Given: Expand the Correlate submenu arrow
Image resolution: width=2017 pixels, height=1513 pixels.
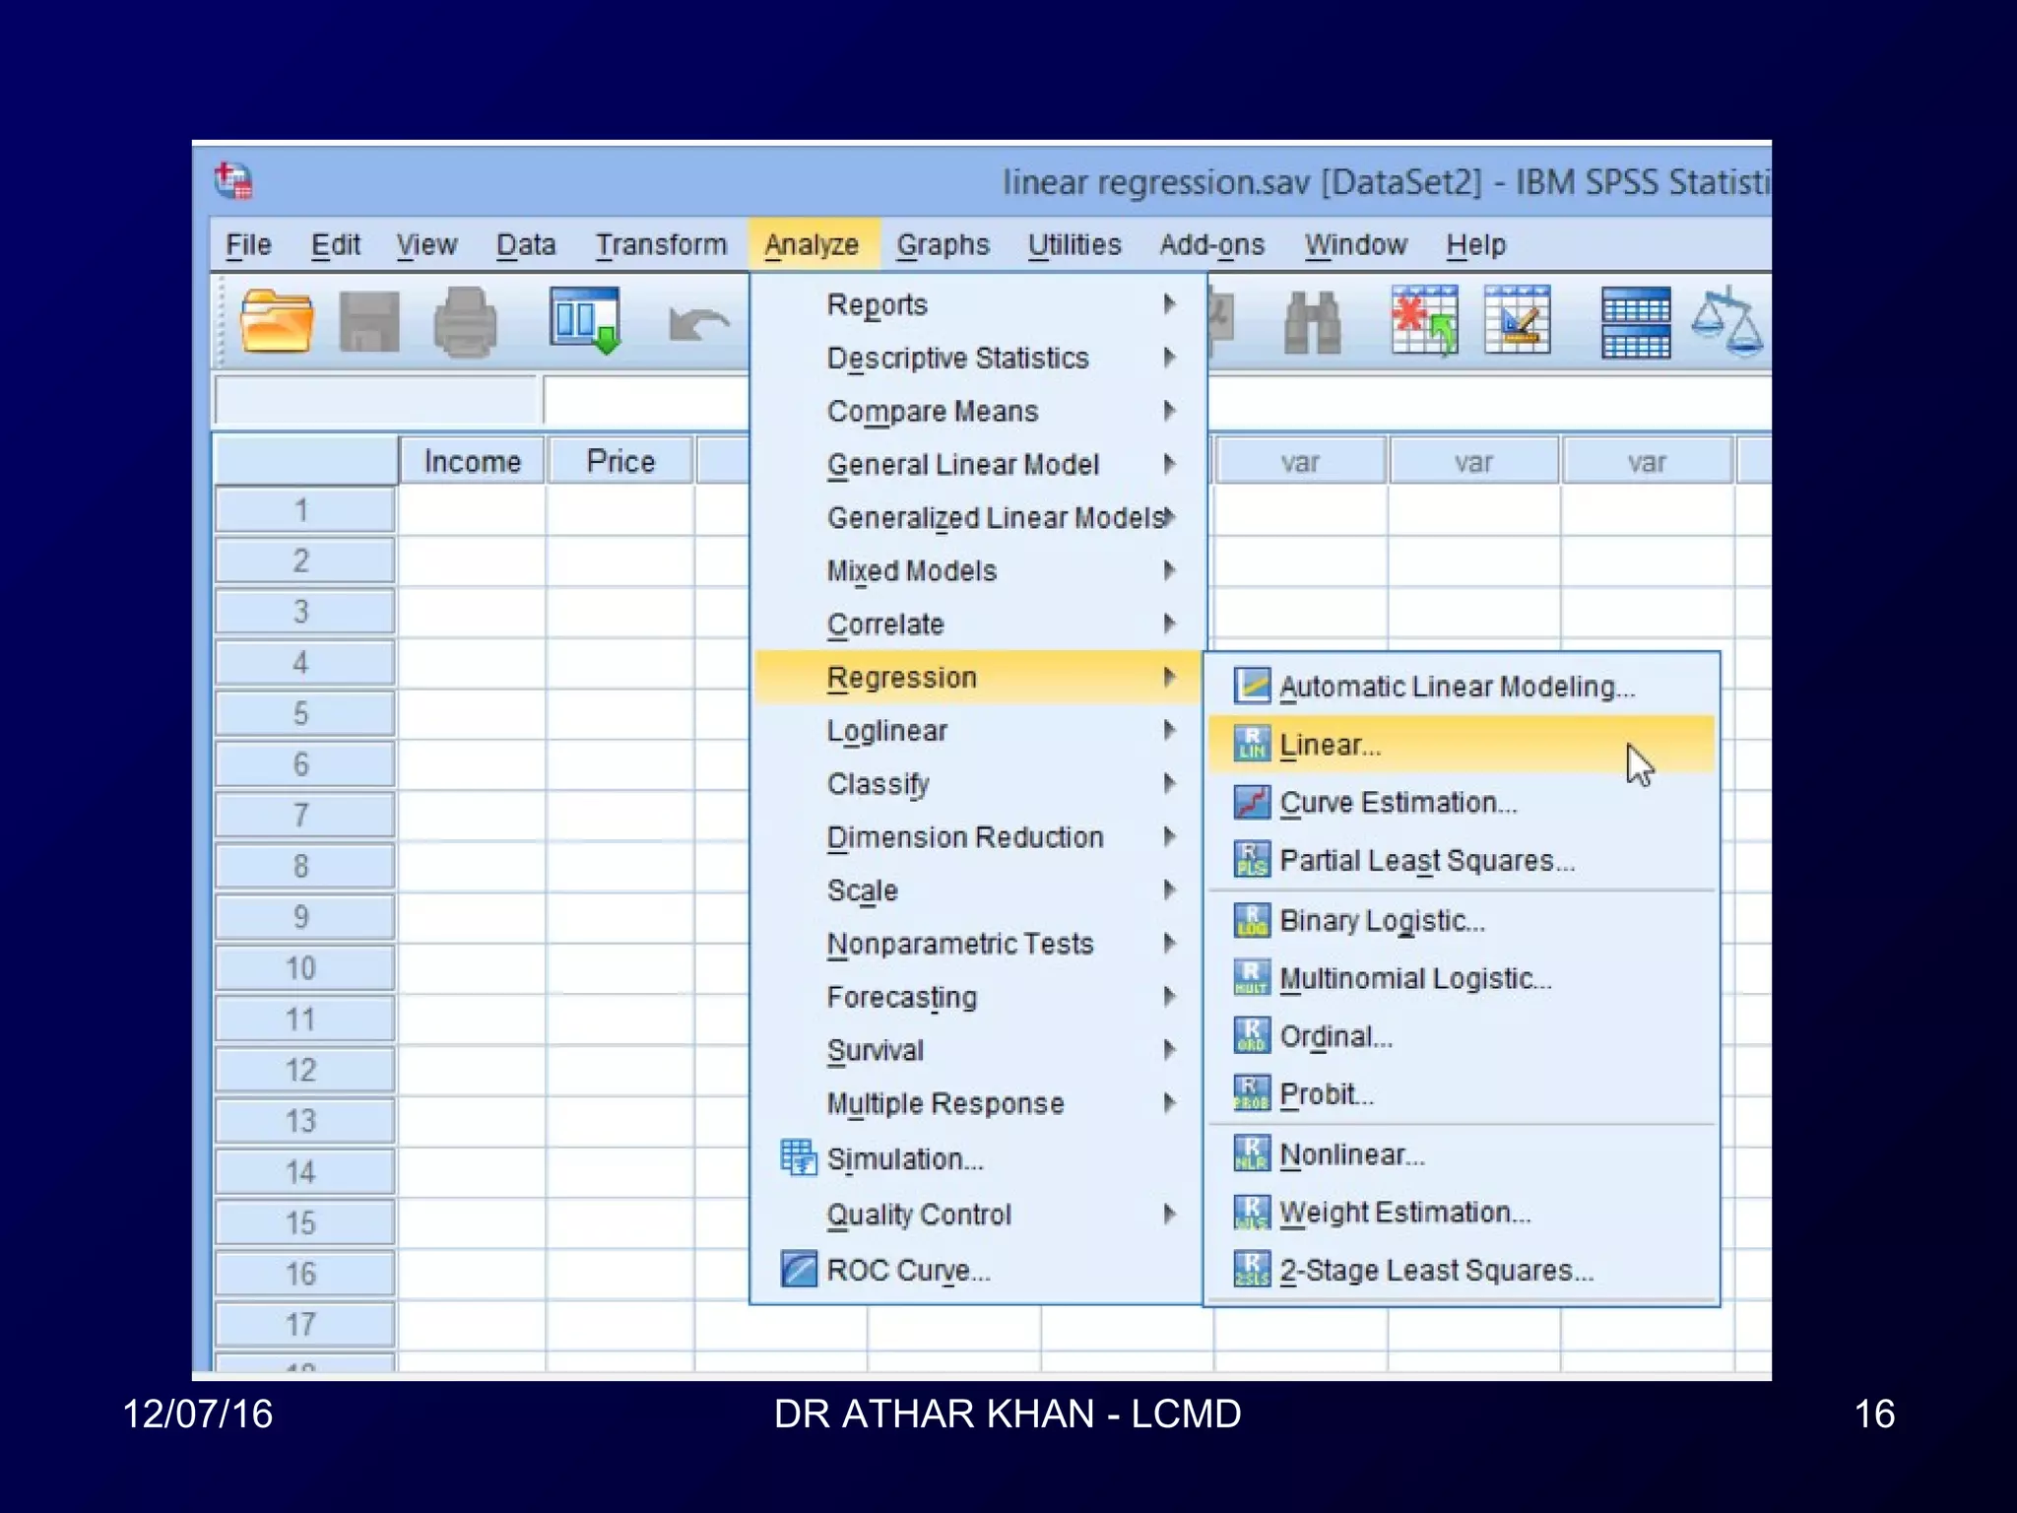Looking at the screenshot, I should [1169, 624].
